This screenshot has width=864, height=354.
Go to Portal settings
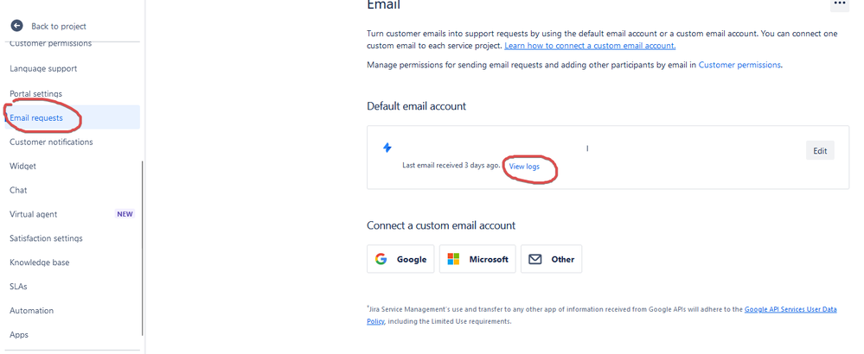[35, 93]
